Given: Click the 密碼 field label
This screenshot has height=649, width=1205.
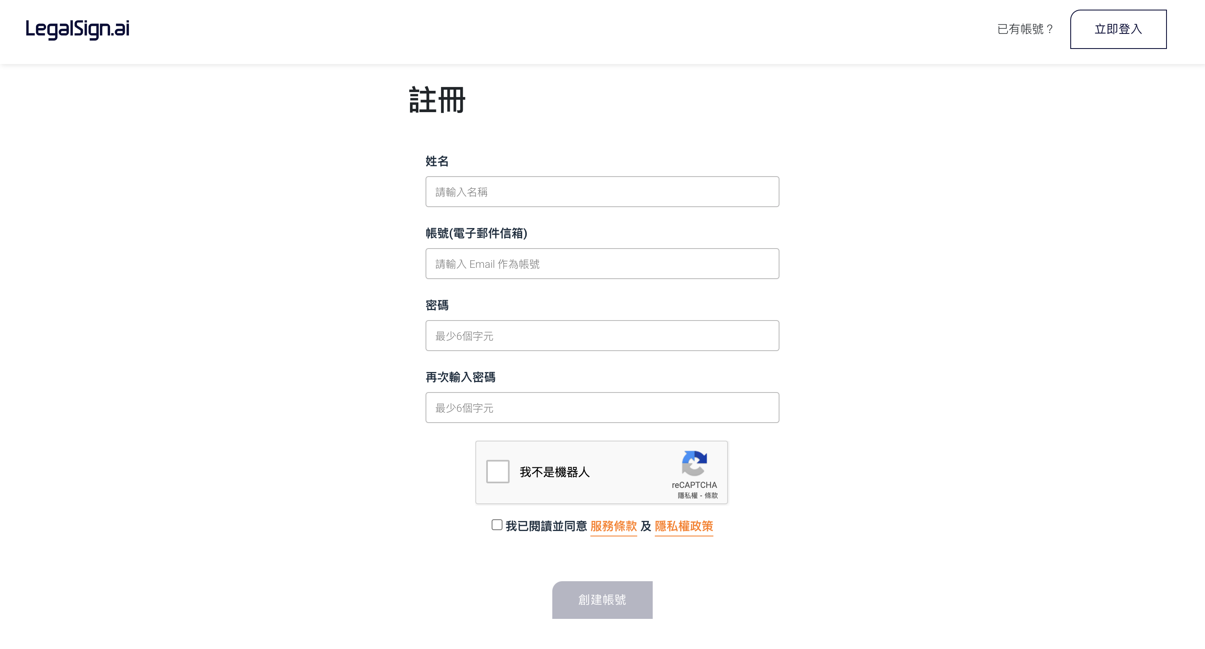Looking at the screenshot, I should click(x=437, y=305).
